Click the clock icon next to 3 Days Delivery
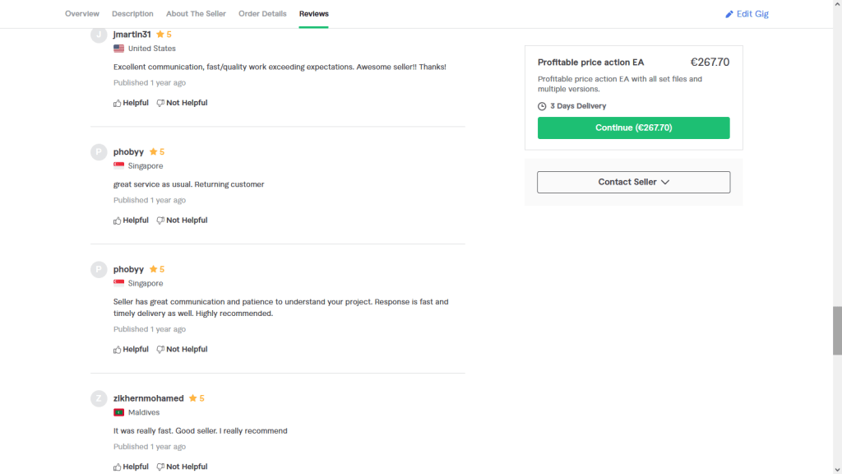Viewport: 842px width, 474px height. [542, 106]
